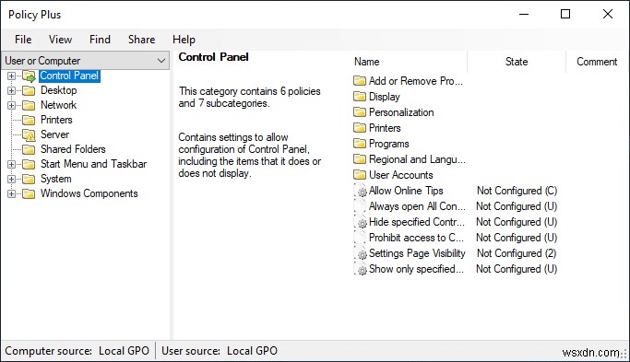This screenshot has height=362, width=630.
Task: Click the Always open All Control policy icon
Action: point(360,206)
